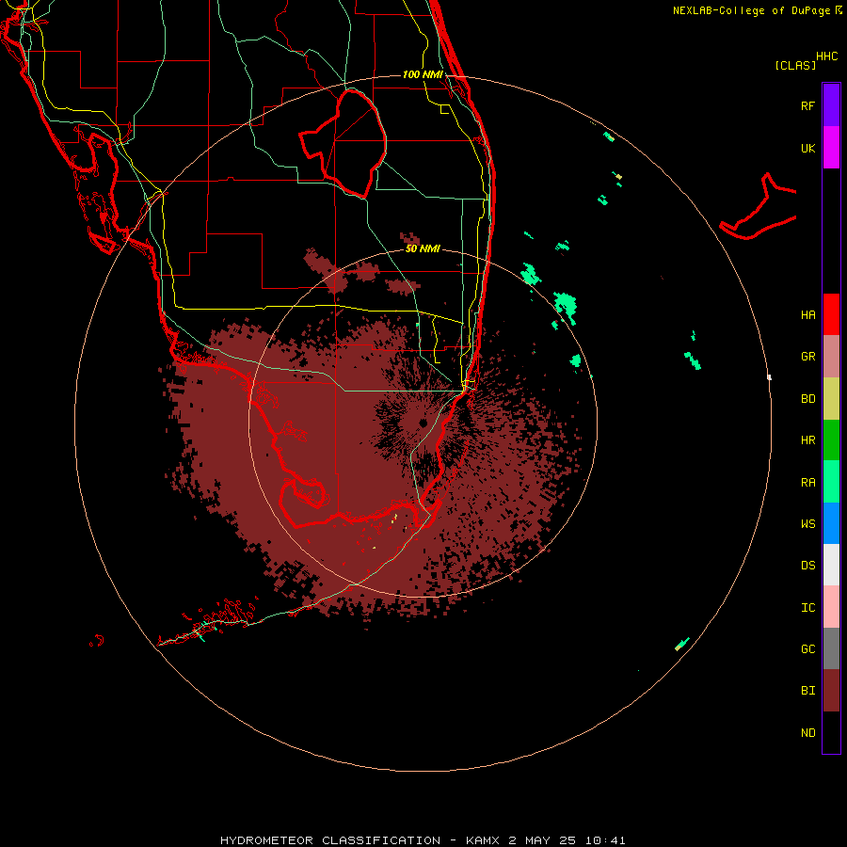Image resolution: width=847 pixels, height=847 pixels.
Task: Click the white DS legend swatch
Action: click(x=831, y=565)
